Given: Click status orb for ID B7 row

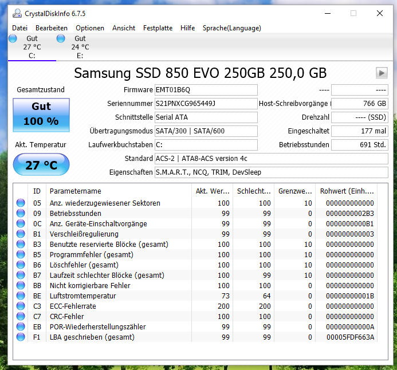Looking at the screenshot, I should pos(21,275).
